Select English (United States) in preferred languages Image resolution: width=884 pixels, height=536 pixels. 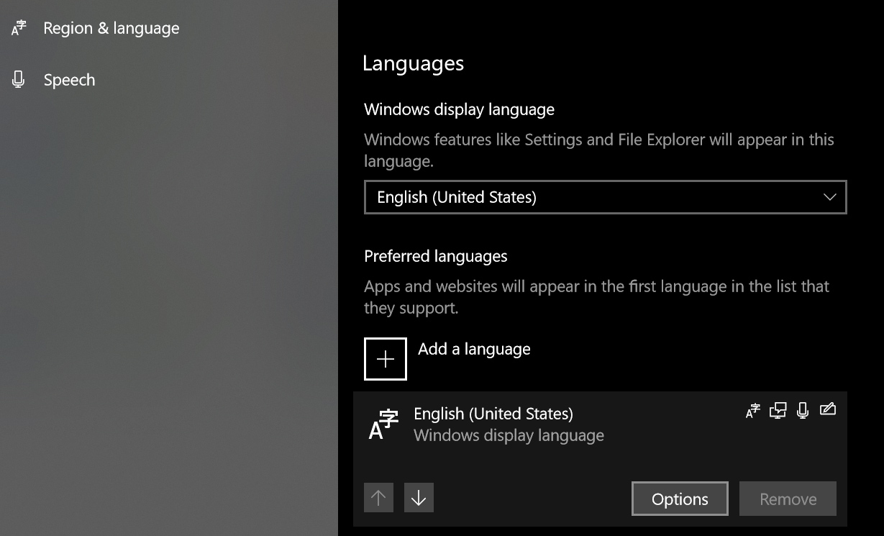[x=493, y=414]
